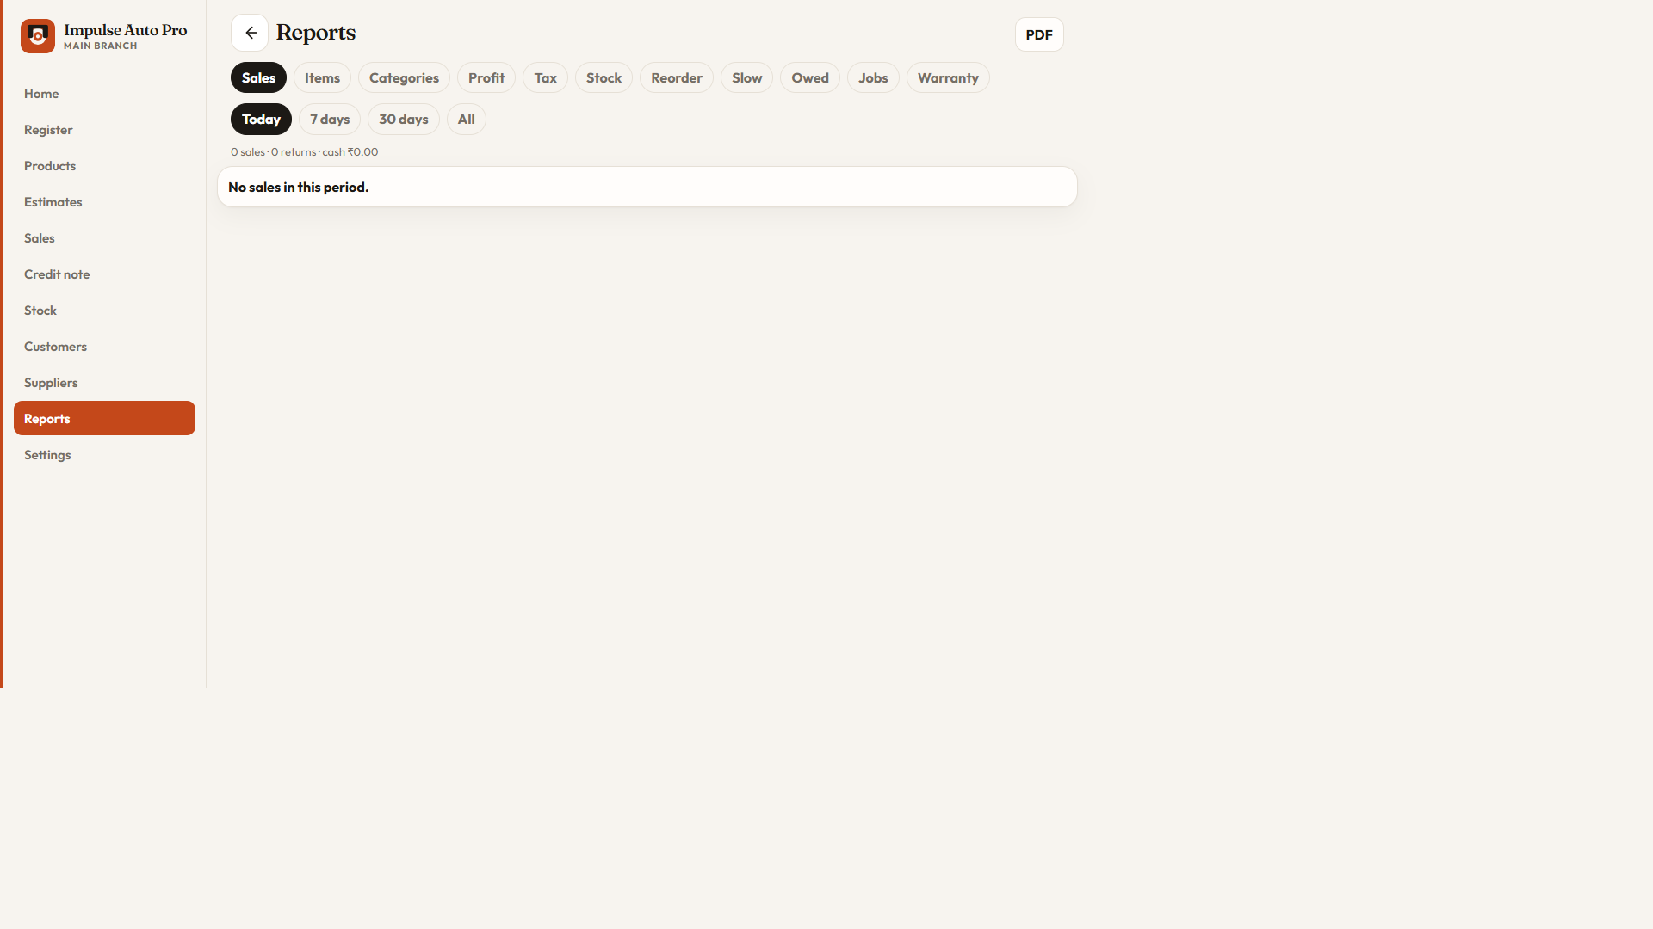This screenshot has width=1653, height=929.
Task: Select the Sales report tab
Action: click(258, 77)
